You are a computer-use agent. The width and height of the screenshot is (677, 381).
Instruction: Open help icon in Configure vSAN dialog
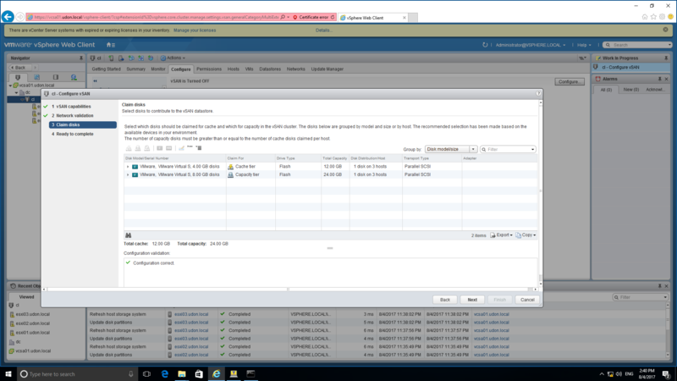(538, 93)
